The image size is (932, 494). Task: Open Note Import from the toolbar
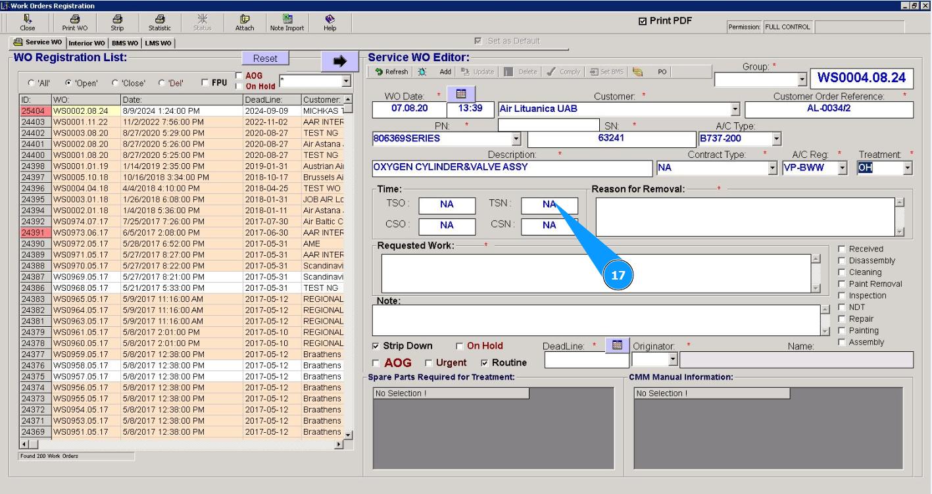coord(287,20)
